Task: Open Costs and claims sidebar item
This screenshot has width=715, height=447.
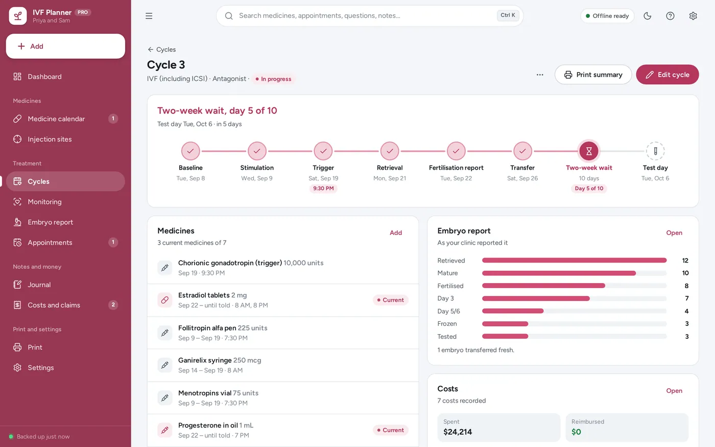Action: click(65, 305)
